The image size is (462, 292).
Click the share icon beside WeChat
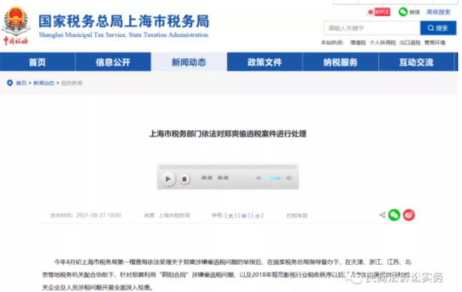[x=382, y=215]
